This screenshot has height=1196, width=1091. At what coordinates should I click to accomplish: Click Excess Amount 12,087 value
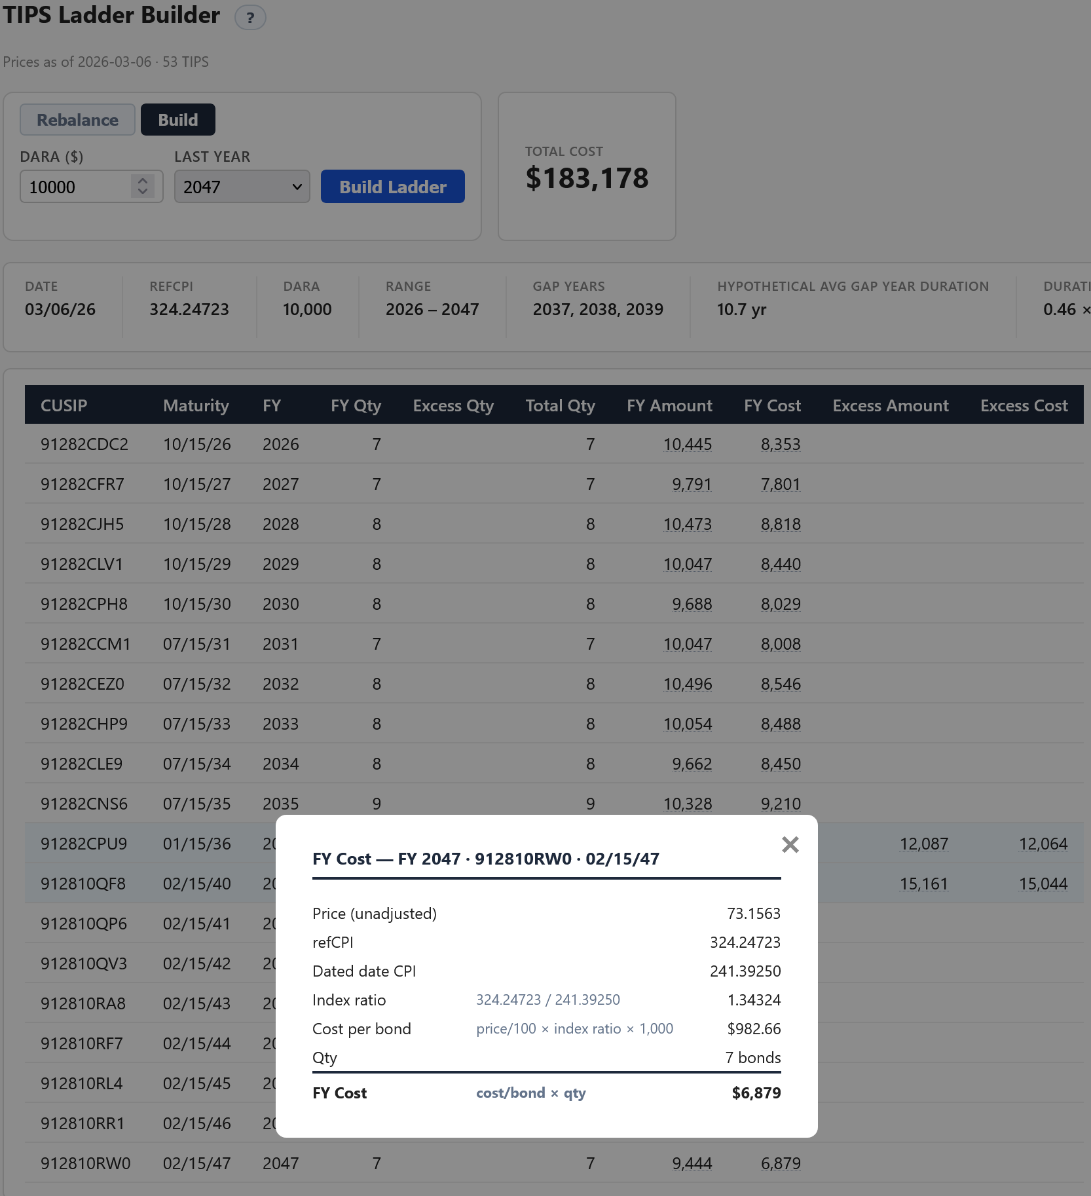[924, 844]
